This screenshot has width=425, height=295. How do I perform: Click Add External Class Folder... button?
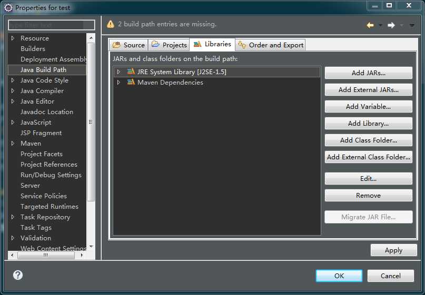tap(368, 157)
